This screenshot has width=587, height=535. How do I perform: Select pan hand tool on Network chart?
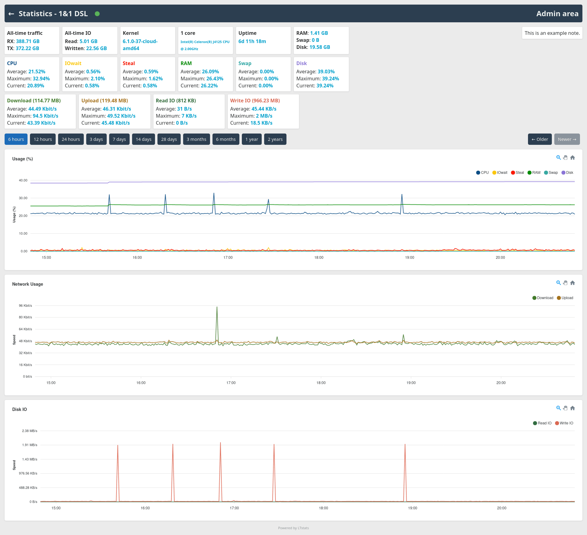click(x=565, y=283)
